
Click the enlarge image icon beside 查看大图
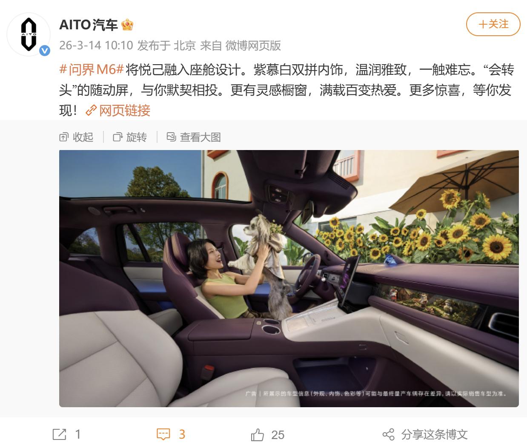(171, 137)
